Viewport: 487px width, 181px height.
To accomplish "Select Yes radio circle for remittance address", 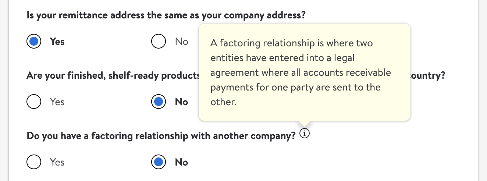I will 34,42.
